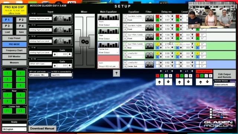The height and width of the screenshot is (134, 238).
Task: Click the red Clear all groups button
Action: point(204,71)
